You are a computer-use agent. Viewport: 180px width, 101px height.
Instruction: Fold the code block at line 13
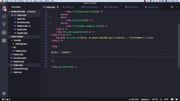coord(49,23)
